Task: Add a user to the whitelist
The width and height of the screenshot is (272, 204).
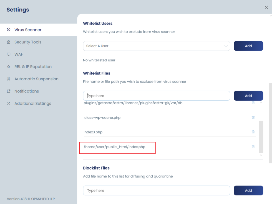Action: (x=248, y=46)
